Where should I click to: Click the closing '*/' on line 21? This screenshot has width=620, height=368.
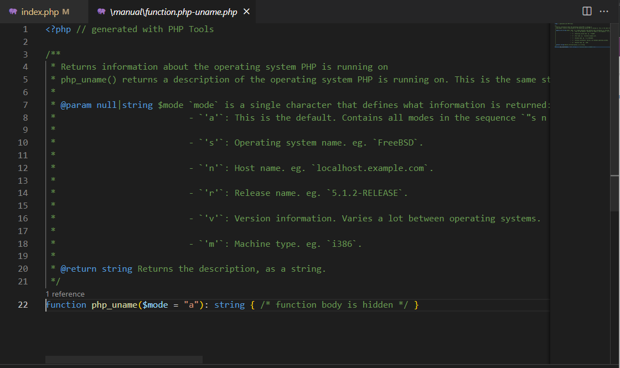point(55,282)
